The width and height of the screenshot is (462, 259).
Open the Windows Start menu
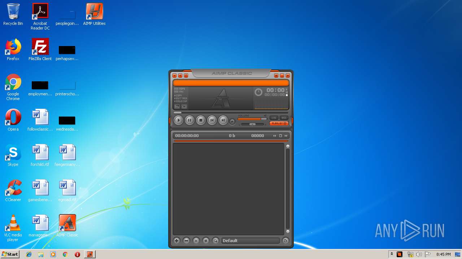(10, 254)
